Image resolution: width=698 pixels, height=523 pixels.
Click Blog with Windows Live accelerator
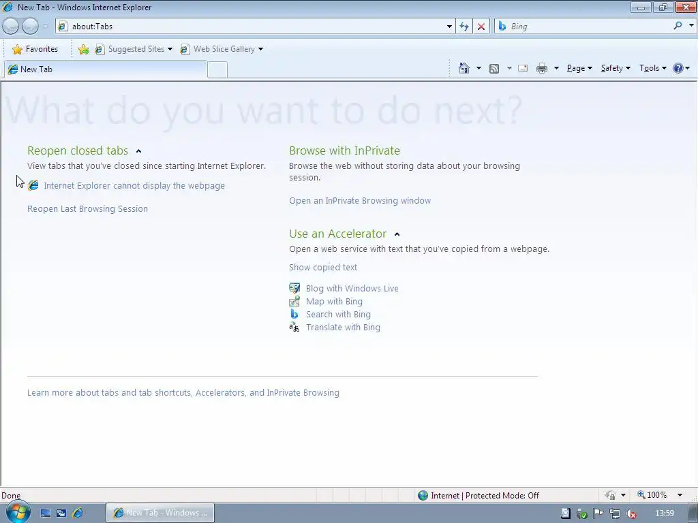coord(352,288)
